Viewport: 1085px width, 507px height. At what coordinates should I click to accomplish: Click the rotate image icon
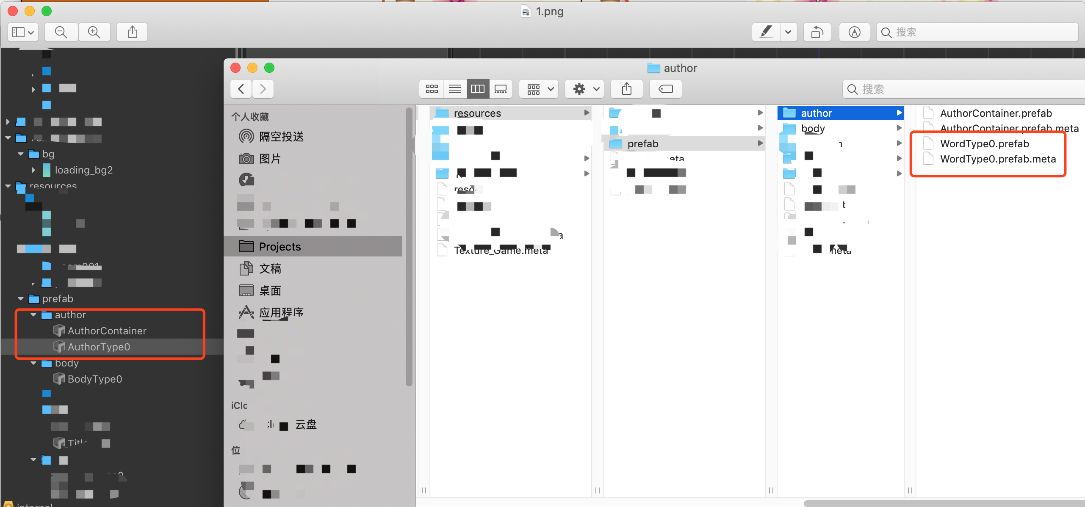point(817,32)
